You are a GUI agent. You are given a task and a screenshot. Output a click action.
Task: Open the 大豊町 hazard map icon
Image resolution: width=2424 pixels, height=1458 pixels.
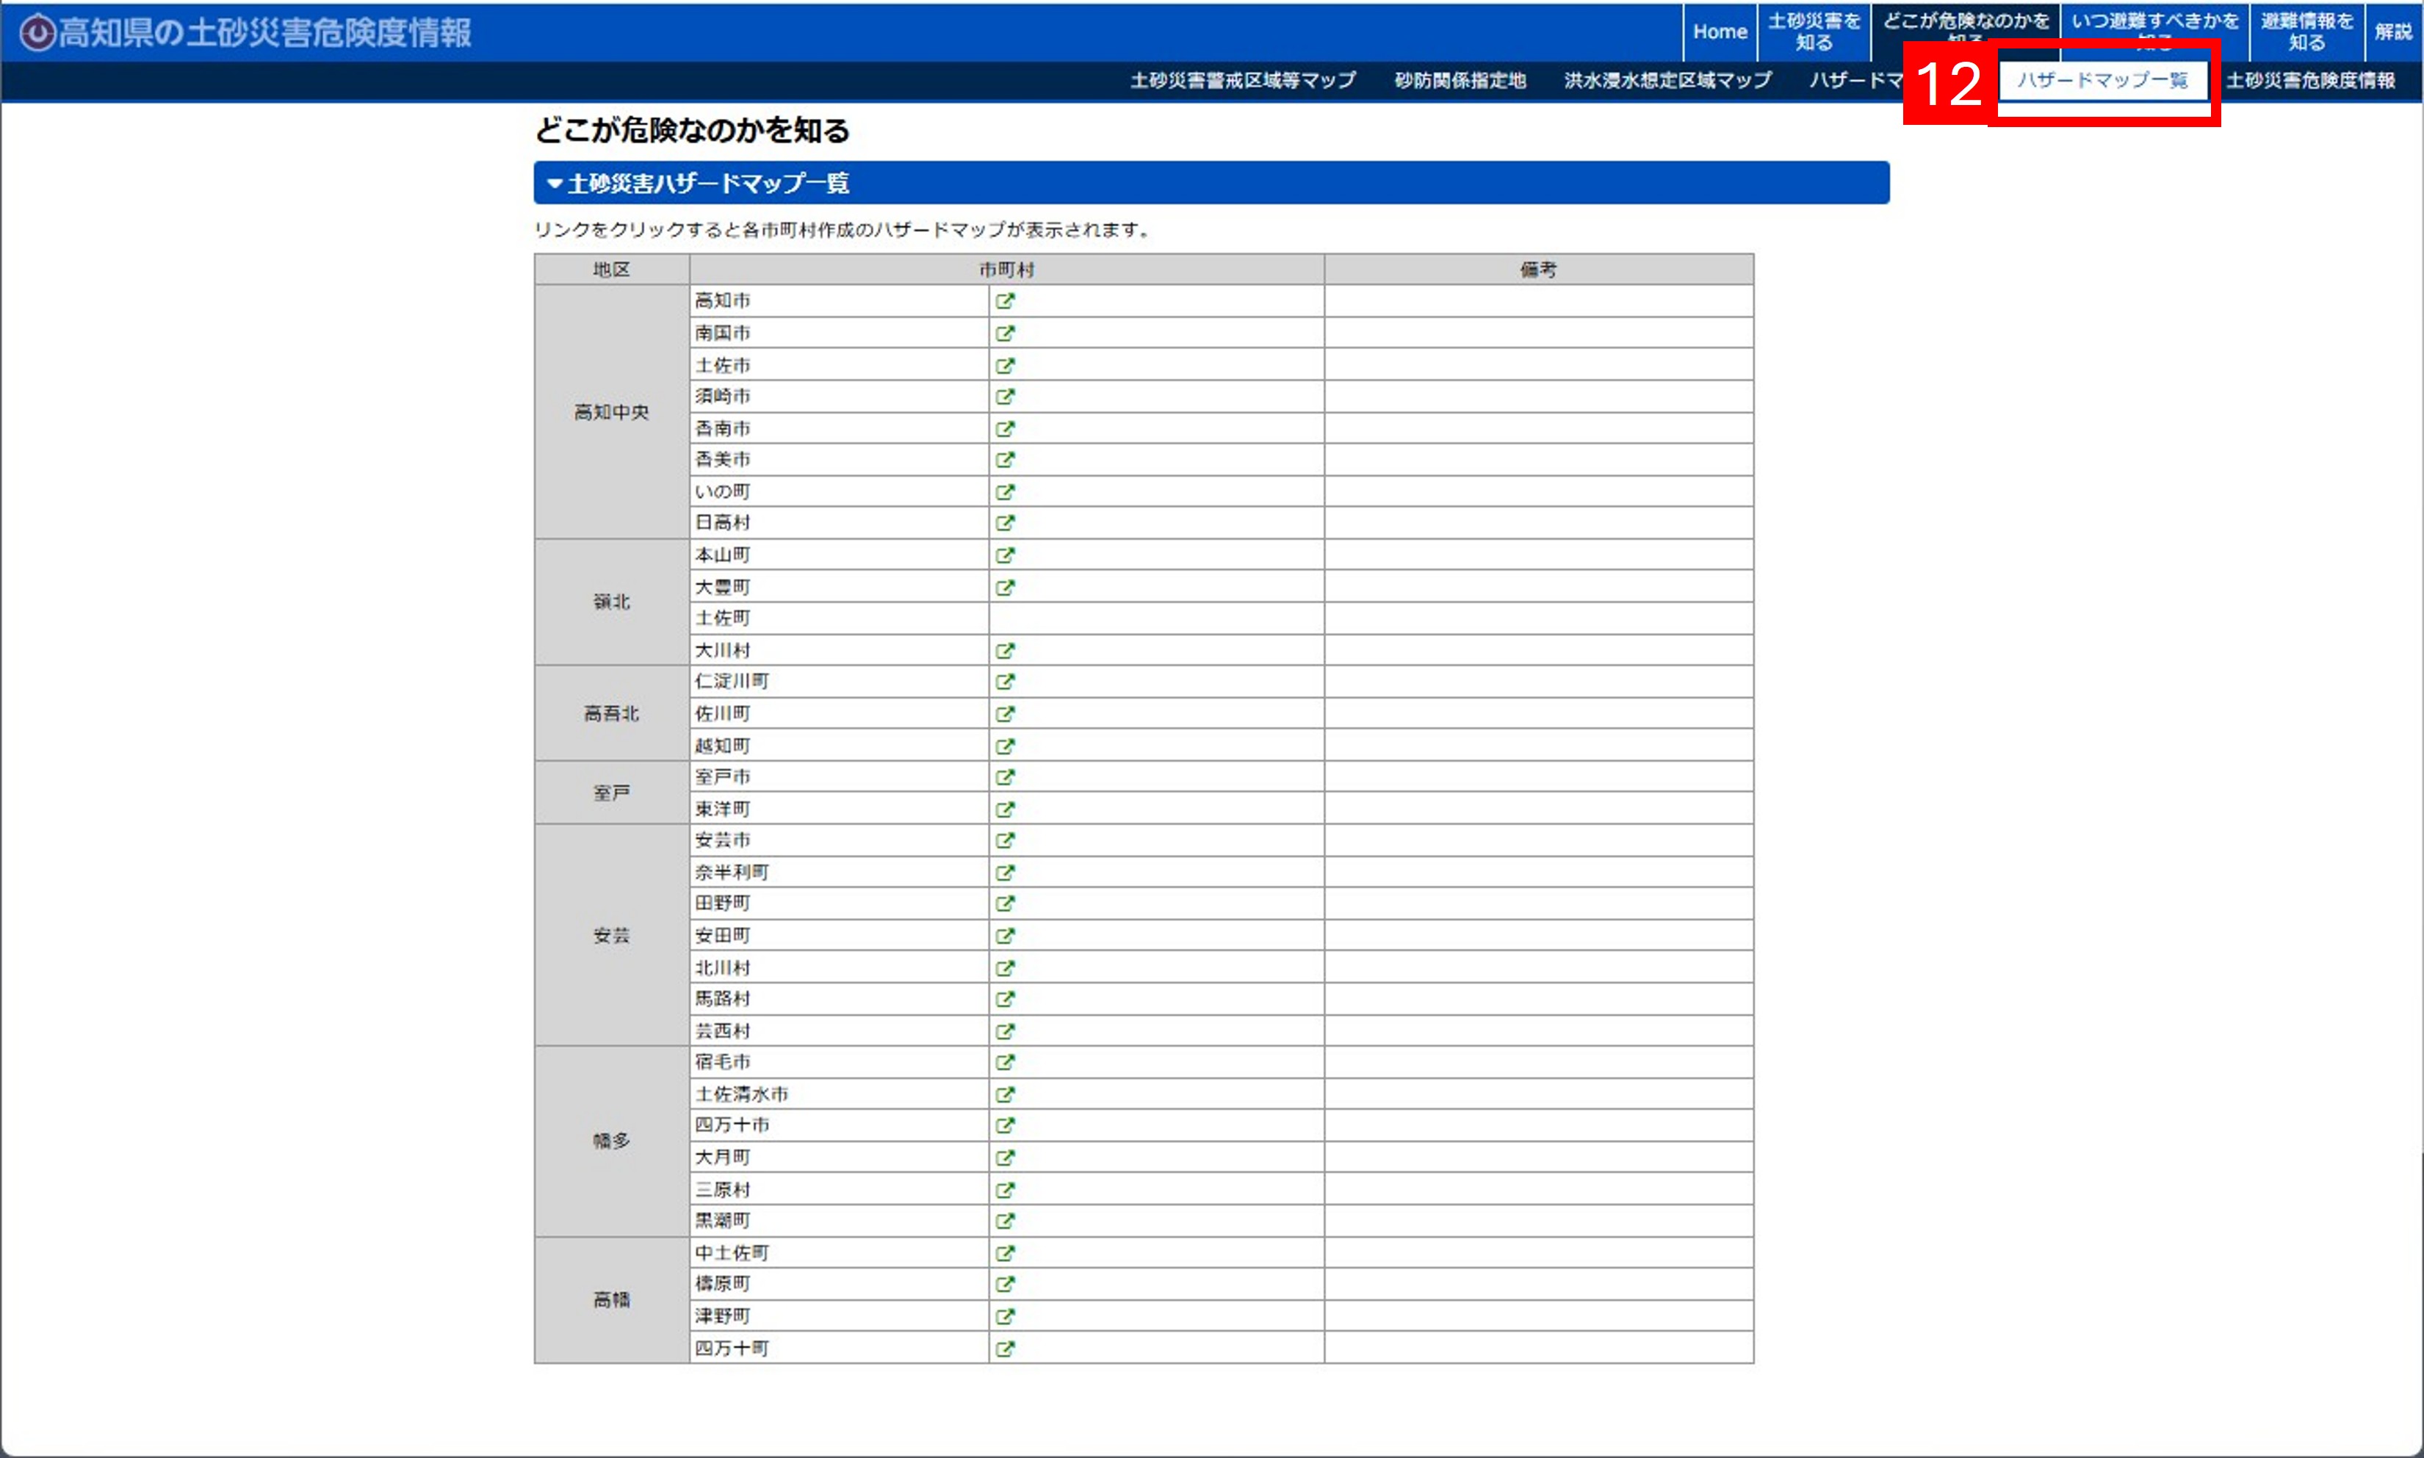[x=1004, y=588]
